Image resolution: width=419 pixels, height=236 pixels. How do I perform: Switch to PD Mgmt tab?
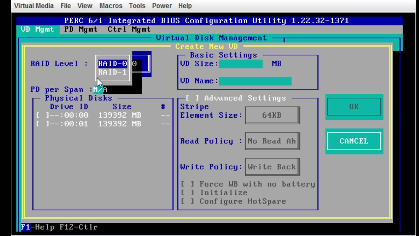(x=81, y=29)
